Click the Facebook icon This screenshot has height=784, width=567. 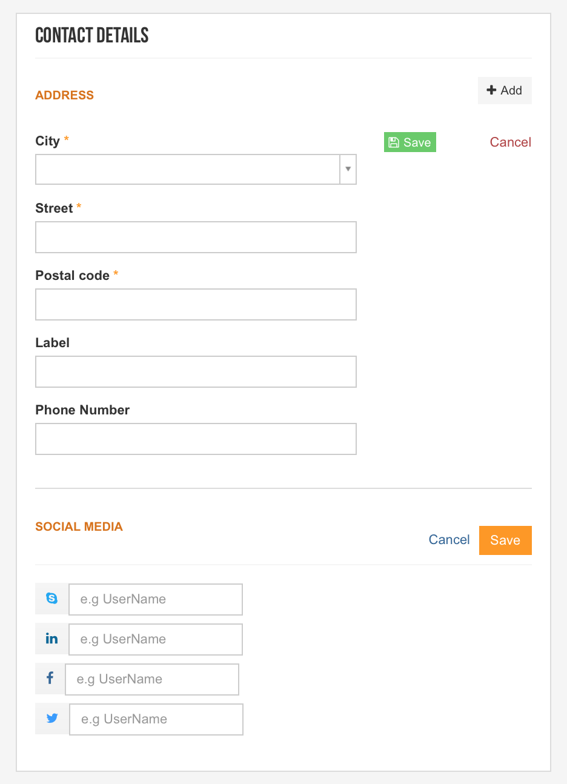point(50,679)
